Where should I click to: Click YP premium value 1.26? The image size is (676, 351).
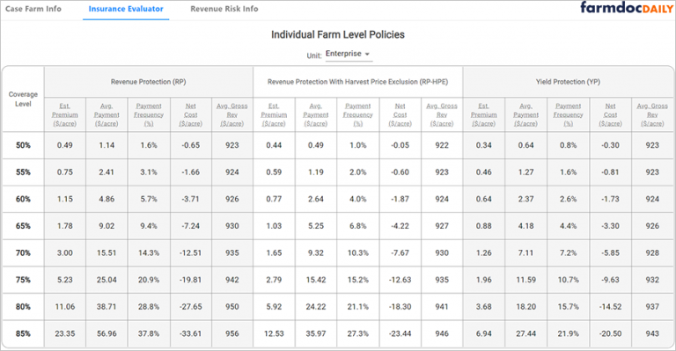pos(484,253)
